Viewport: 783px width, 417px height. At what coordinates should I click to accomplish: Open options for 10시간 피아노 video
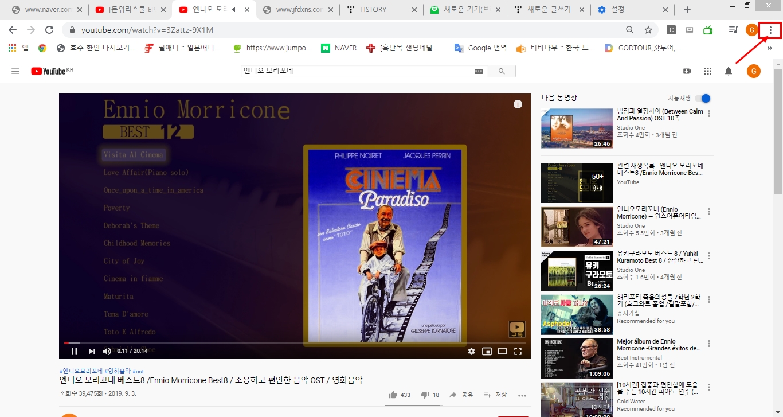click(709, 387)
